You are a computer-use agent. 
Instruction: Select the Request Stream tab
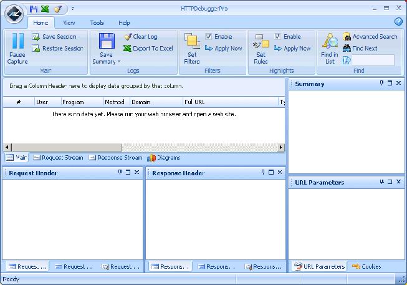[58, 157]
